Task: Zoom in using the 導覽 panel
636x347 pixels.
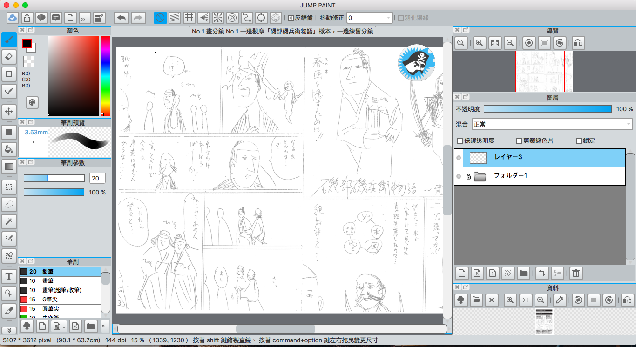Action: click(x=479, y=43)
